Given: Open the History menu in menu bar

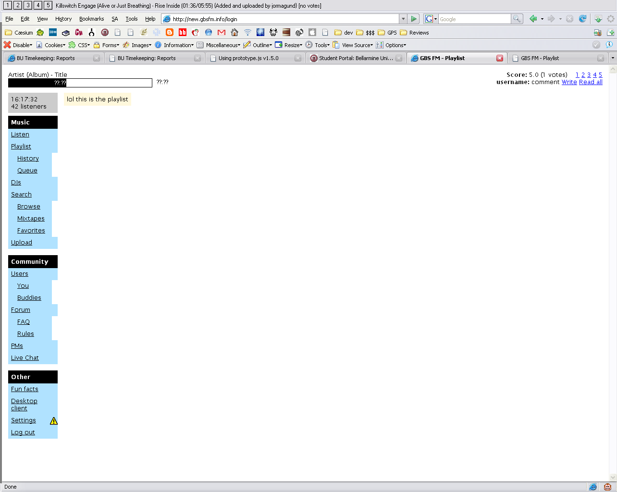Looking at the screenshot, I should coord(63,19).
